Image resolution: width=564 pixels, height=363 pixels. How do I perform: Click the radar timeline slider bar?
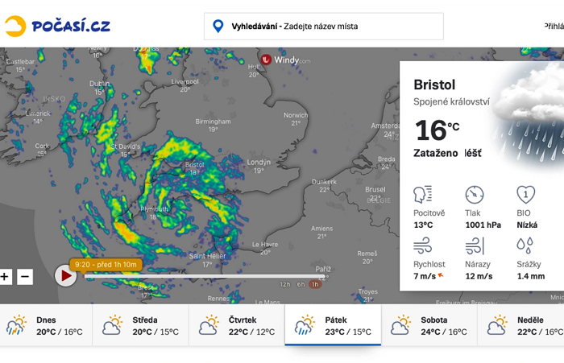pos(201,276)
